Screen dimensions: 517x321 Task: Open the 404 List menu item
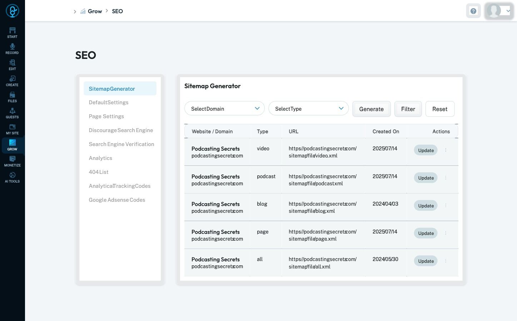click(99, 172)
